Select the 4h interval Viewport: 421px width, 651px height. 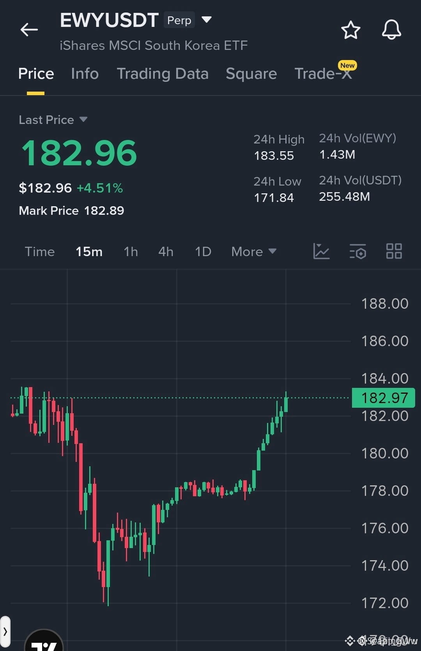coord(166,251)
